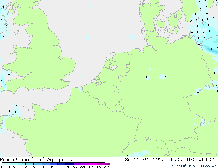This screenshot has height=168, width=218.
Task: Select the 0.1–0.5 mm legend color swatch
Action: coord(6,164)
